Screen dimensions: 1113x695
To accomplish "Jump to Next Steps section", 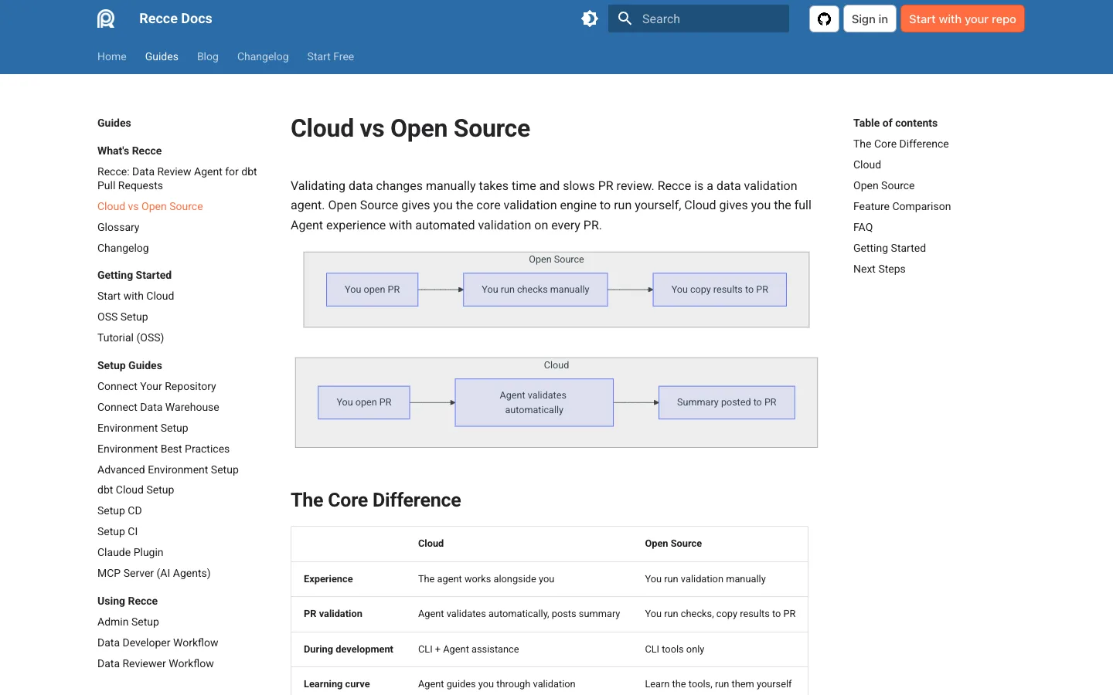I will 879,269.
